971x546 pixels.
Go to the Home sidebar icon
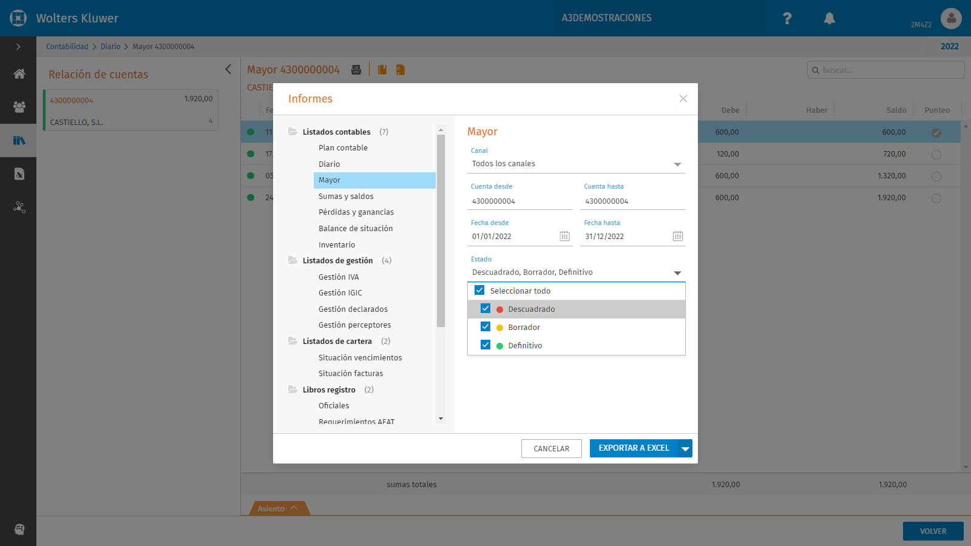click(19, 74)
